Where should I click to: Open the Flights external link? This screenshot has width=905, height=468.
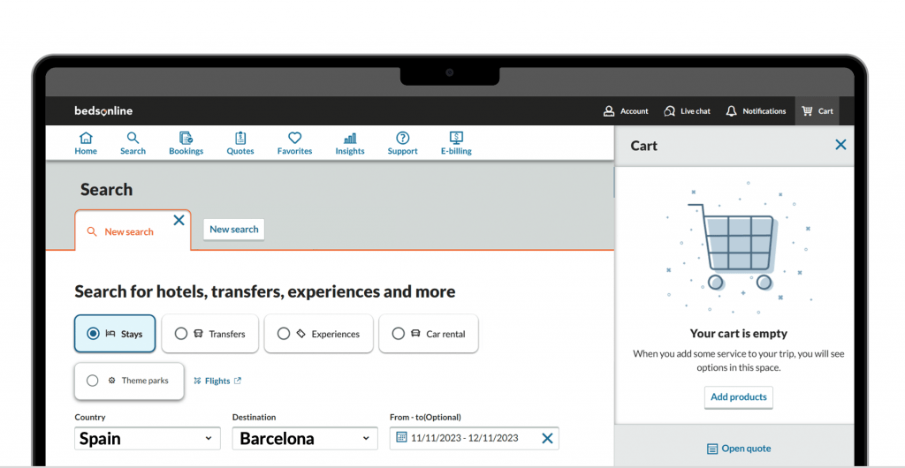click(217, 381)
